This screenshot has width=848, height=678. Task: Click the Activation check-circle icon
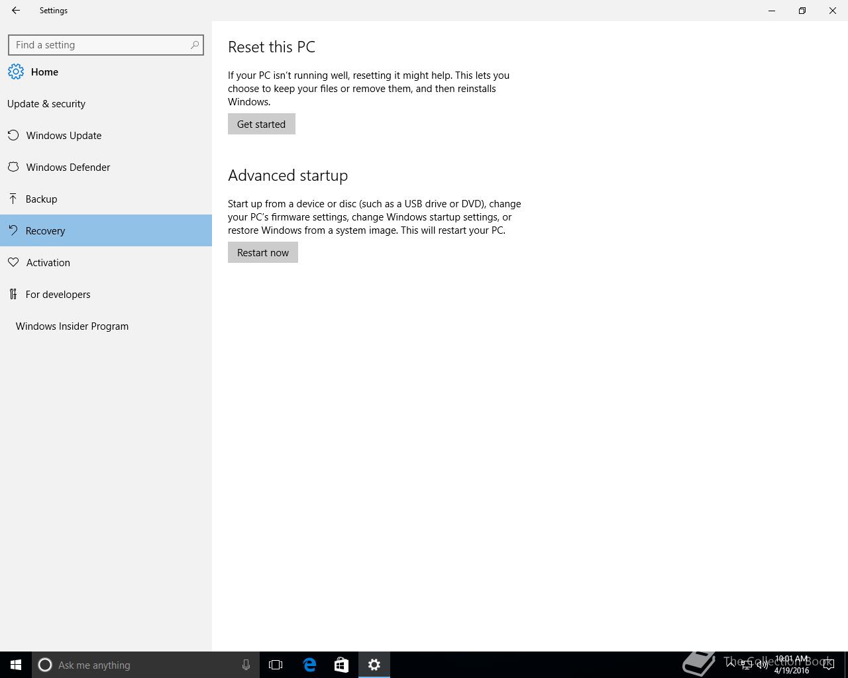coord(13,262)
